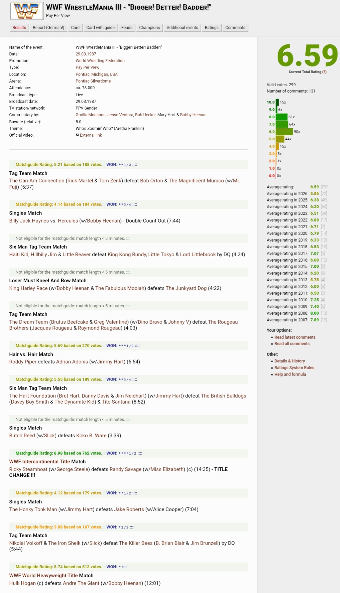The image size is (340, 593).
Task: Open the Roddy Piper link
Action: coord(23,362)
